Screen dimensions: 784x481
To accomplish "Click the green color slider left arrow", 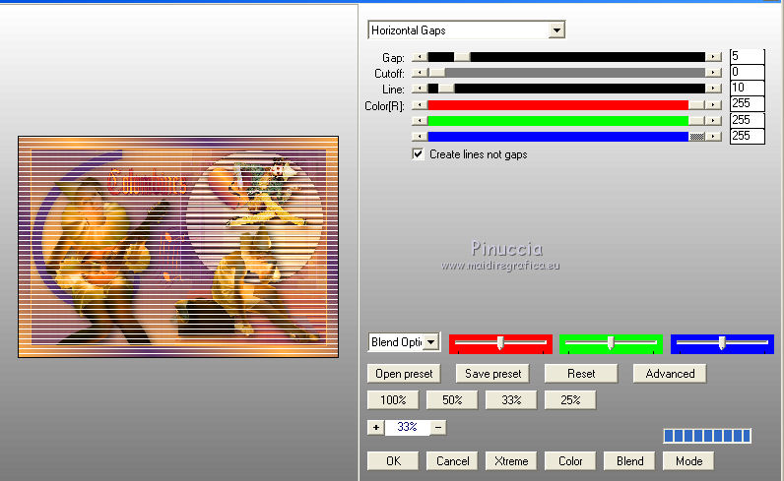I will pyautogui.click(x=420, y=120).
